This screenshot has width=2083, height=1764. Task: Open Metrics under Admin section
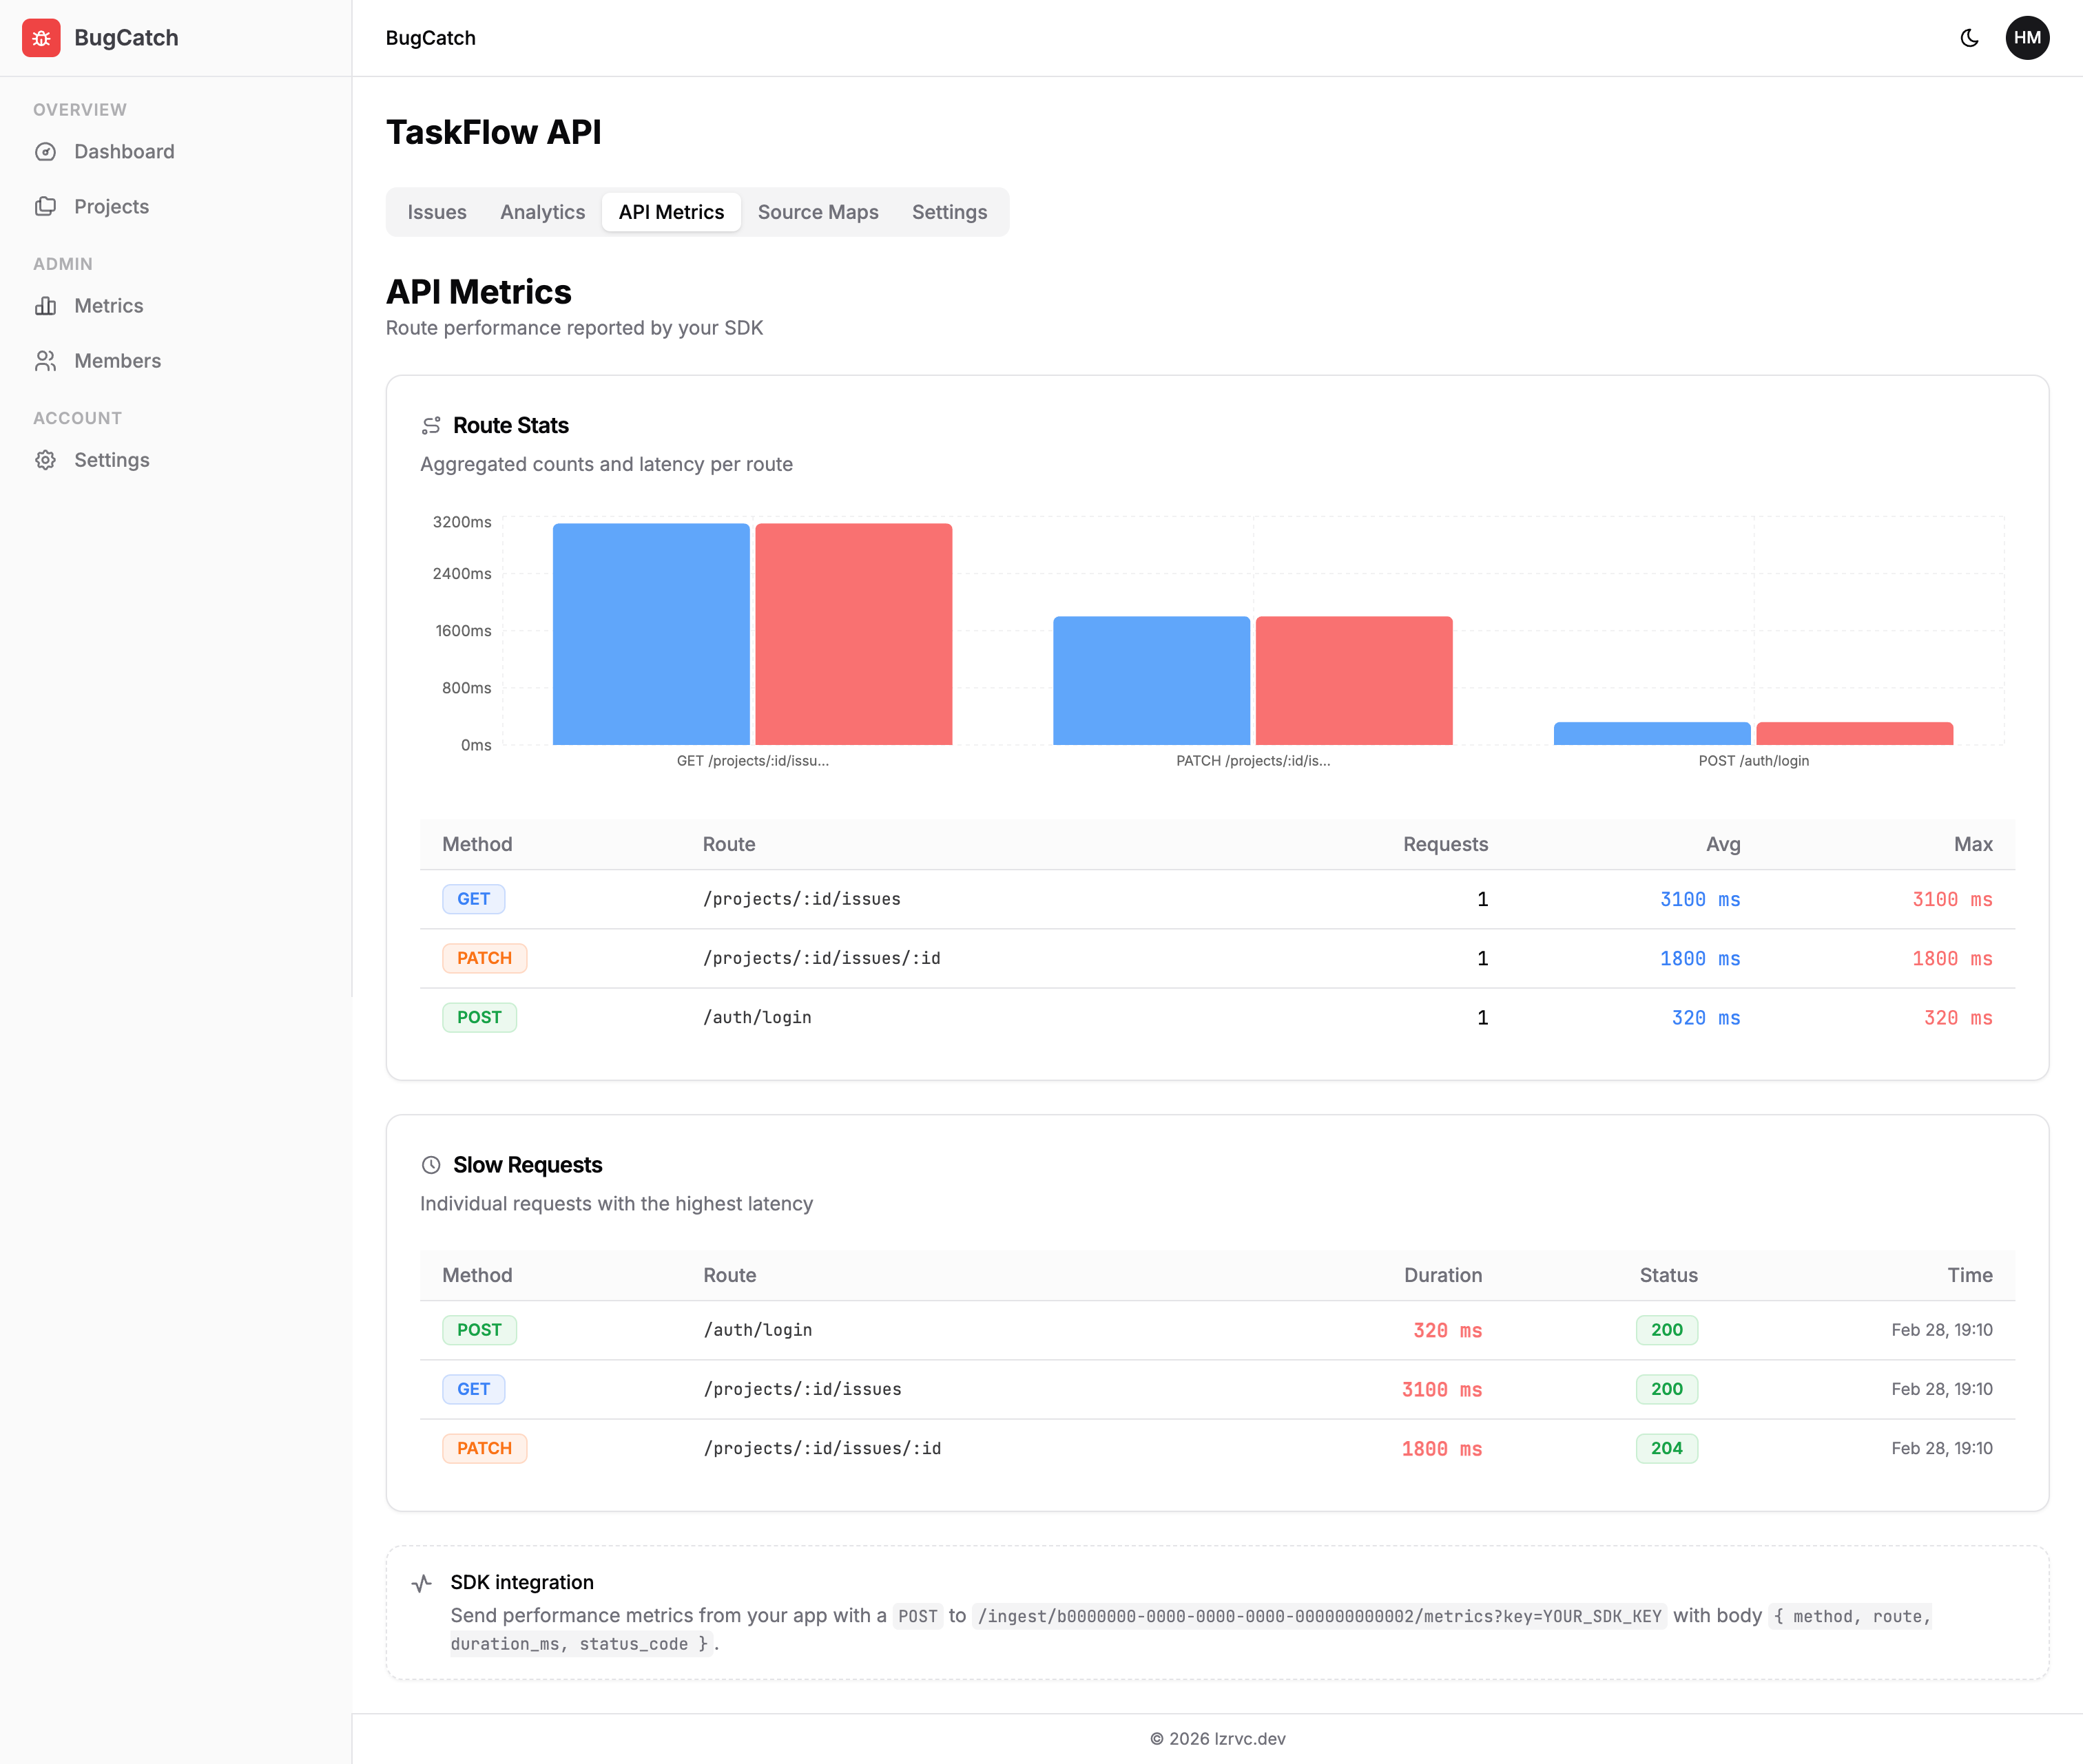pos(108,305)
